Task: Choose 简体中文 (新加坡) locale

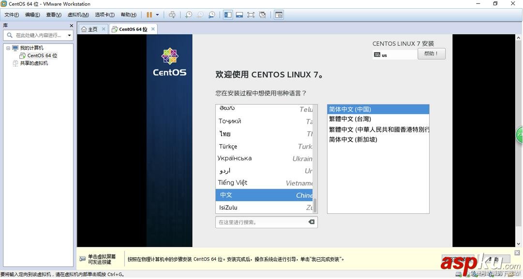Action: click(x=378, y=139)
